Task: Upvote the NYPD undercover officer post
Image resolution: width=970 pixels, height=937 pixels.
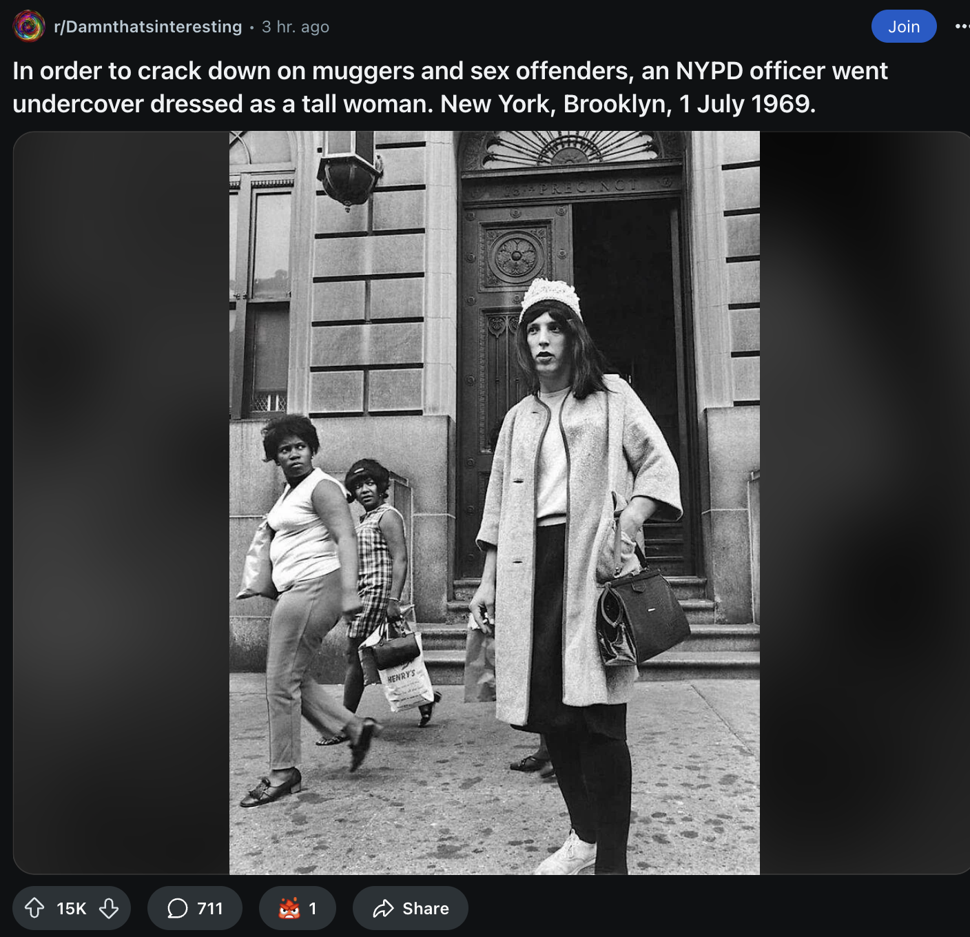Action: point(34,908)
